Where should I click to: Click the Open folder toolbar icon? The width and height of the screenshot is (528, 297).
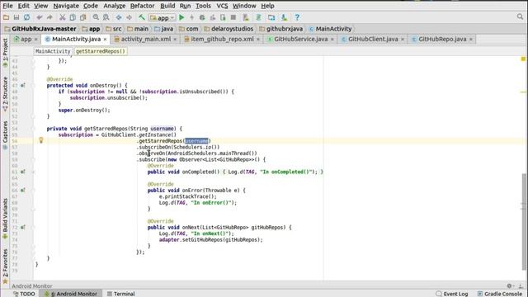[6, 17]
